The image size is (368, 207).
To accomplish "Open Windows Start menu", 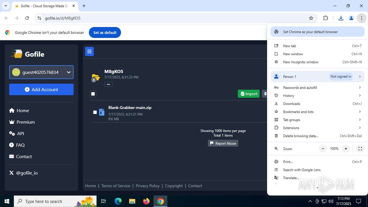I will [x=7, y=201].
